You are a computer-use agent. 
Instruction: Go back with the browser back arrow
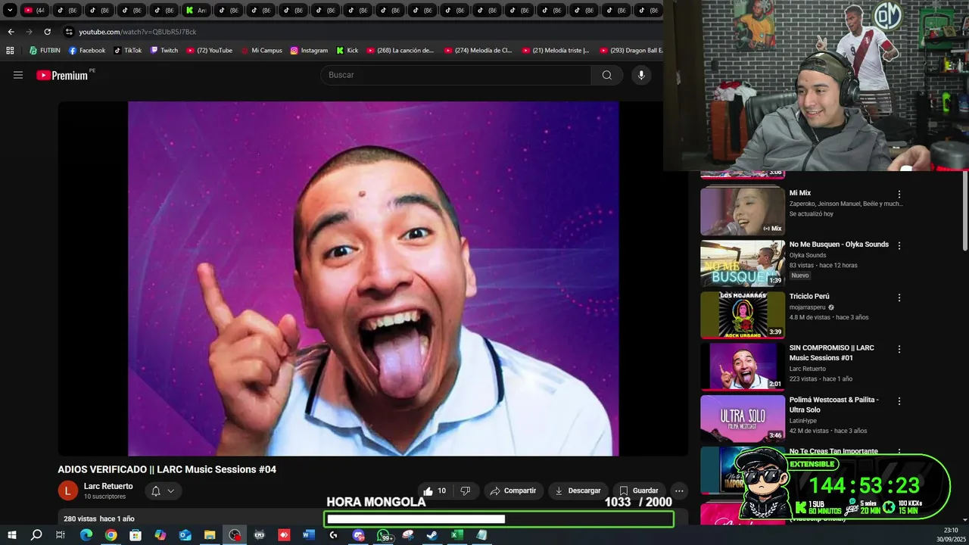point(11,32)
